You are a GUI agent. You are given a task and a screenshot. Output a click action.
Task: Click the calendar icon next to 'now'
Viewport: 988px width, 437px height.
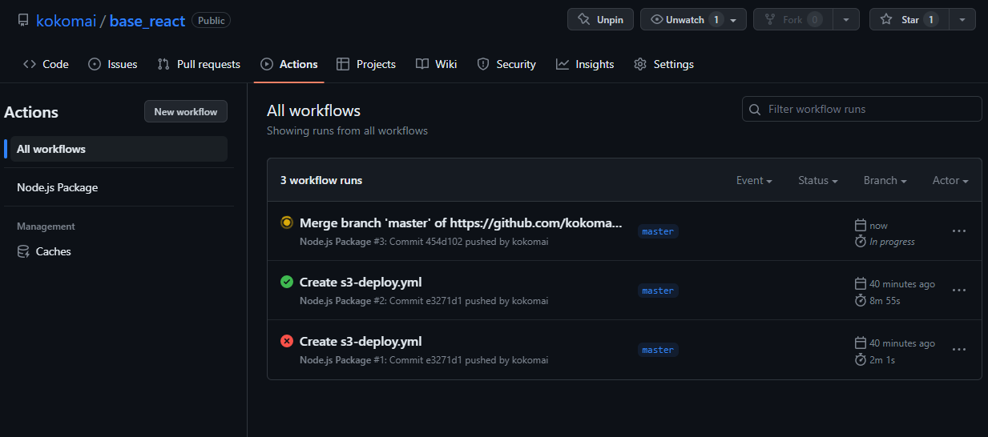click(x=861, y=226)
